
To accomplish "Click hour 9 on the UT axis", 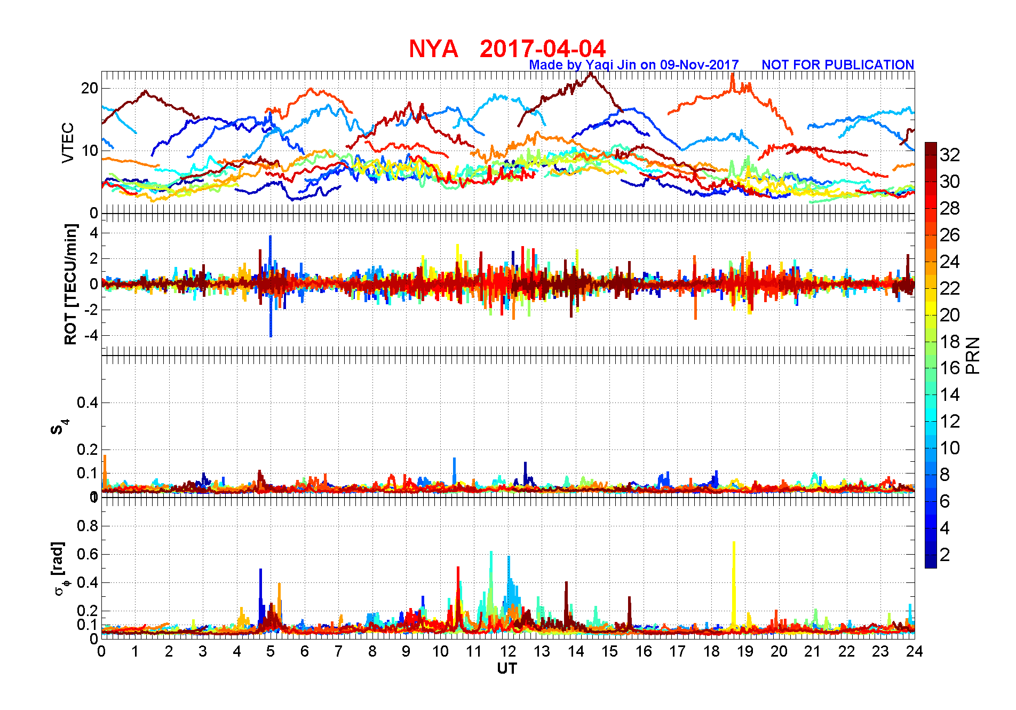I will [x=406, y=651].
